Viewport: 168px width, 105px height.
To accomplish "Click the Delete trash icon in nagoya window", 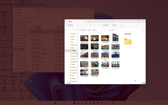I will pos(99,25).
